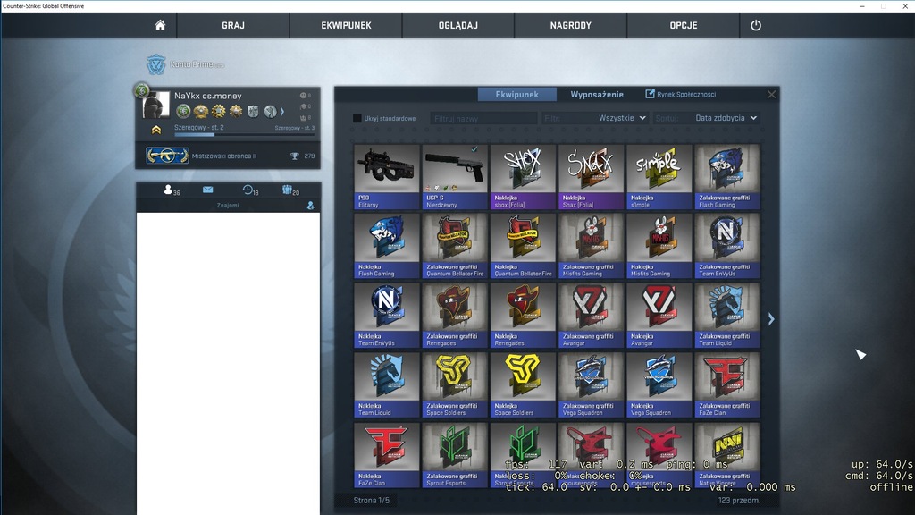Select the Snax (Folia) sticker
The height and width of the screenshot is (515, 915).
tap(592, 177)
